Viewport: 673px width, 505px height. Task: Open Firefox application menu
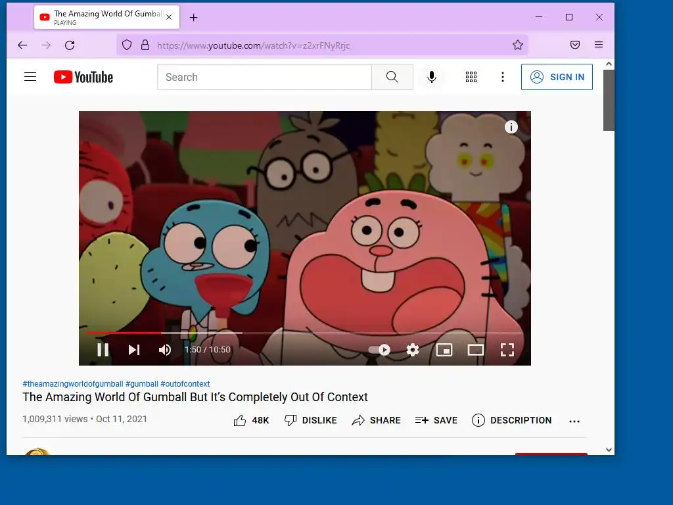[x=599, y=45]
